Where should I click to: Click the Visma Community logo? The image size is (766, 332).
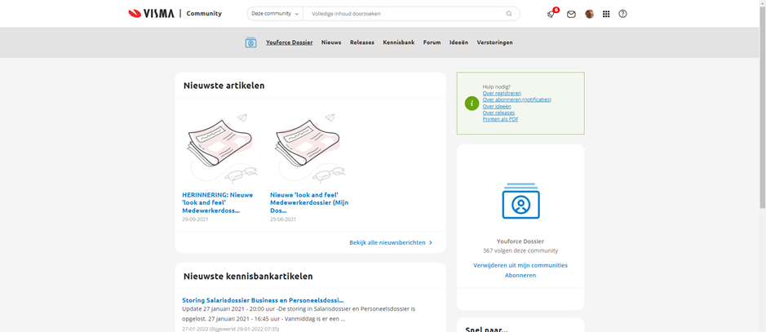click(175, 14)
